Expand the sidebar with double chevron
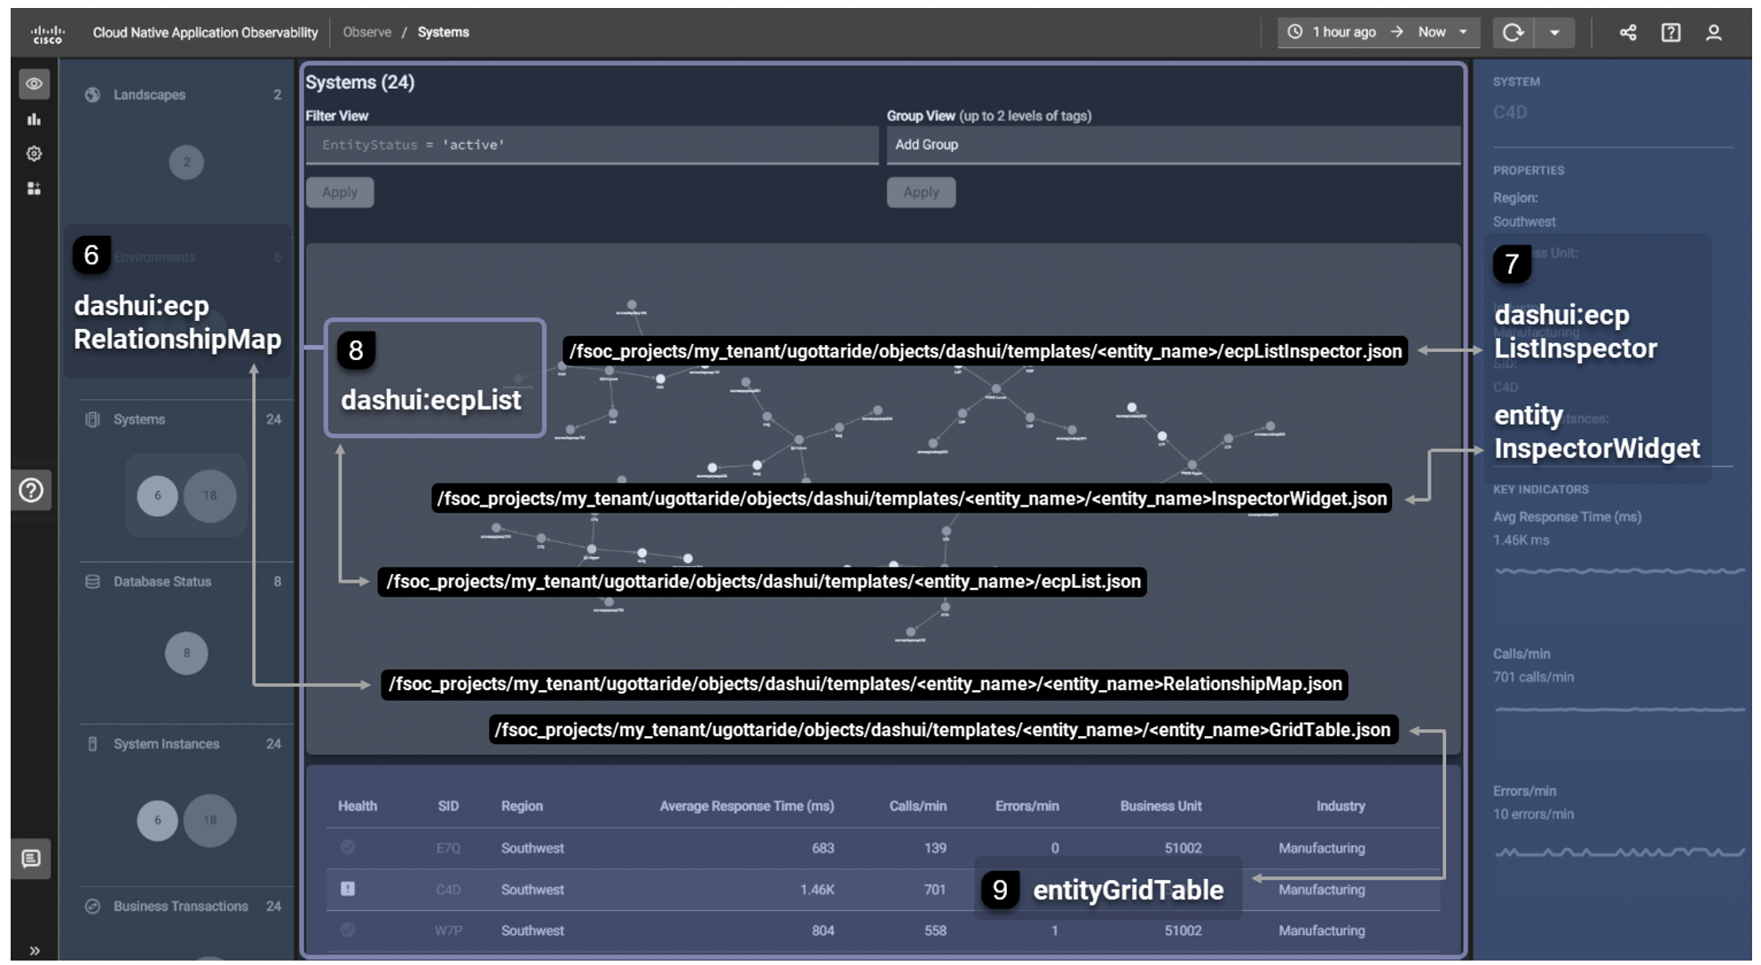Screen dimensions: 1761x965 pyautogui.click(x=34, y=951)
